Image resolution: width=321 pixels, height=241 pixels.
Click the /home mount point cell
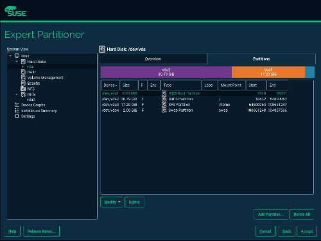coord(224,105)
